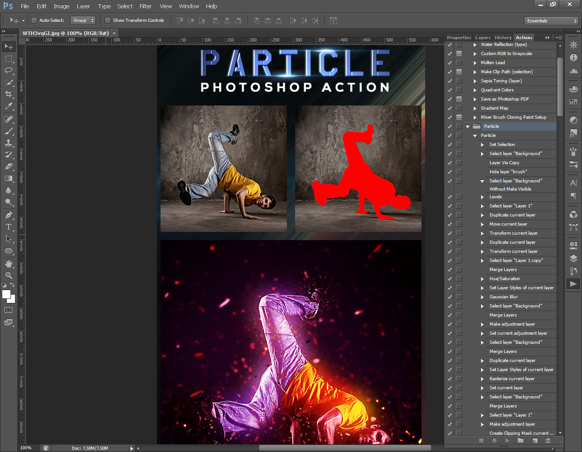Click Align Left Edges in options bar
582x452 pixels.
[x=216, y=20]
